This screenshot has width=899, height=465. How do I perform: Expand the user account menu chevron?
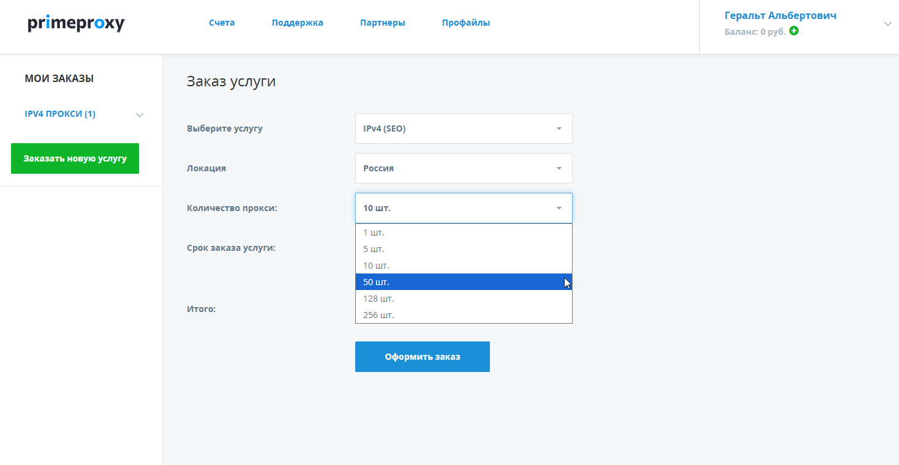tap(888, 24)
